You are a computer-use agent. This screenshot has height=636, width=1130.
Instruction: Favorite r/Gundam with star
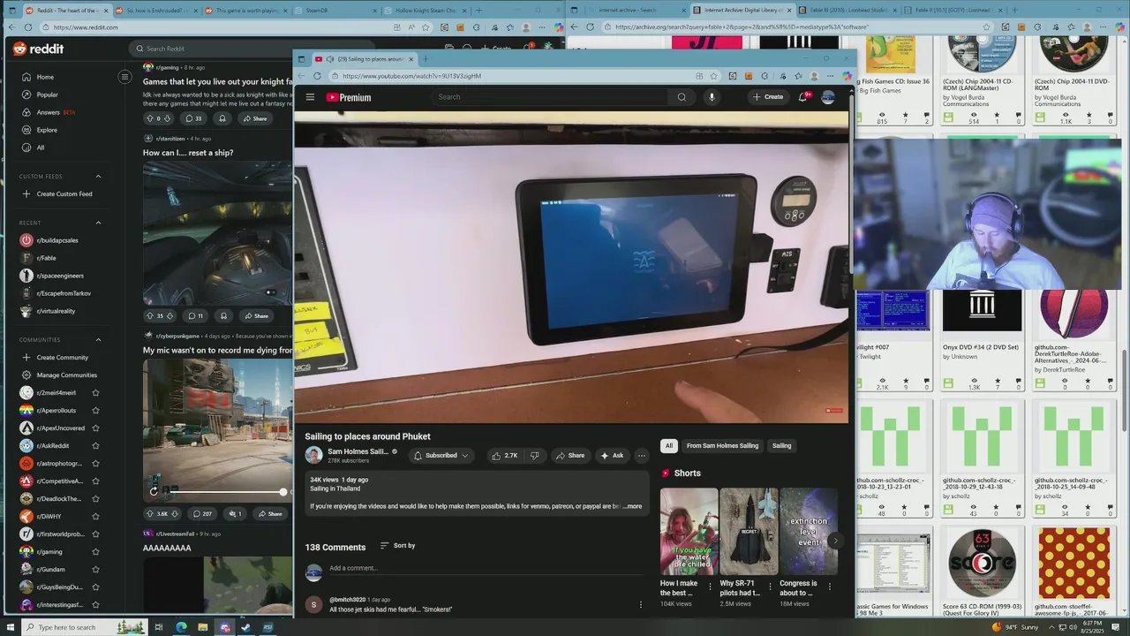click(x=95, y=570)
